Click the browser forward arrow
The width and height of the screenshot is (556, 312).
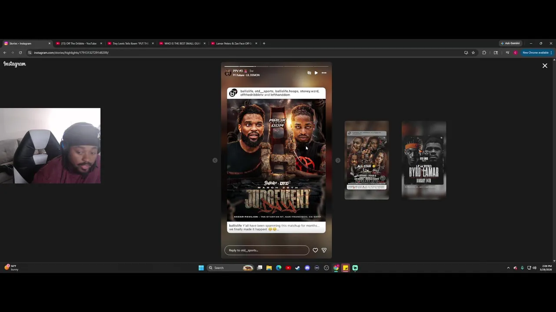(x=13, y=52)
